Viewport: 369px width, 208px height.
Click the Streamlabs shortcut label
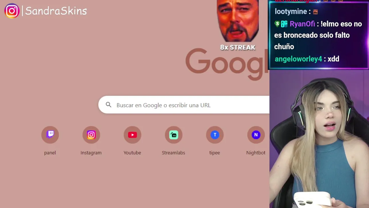pyautogui.click(x=174, y=153)
